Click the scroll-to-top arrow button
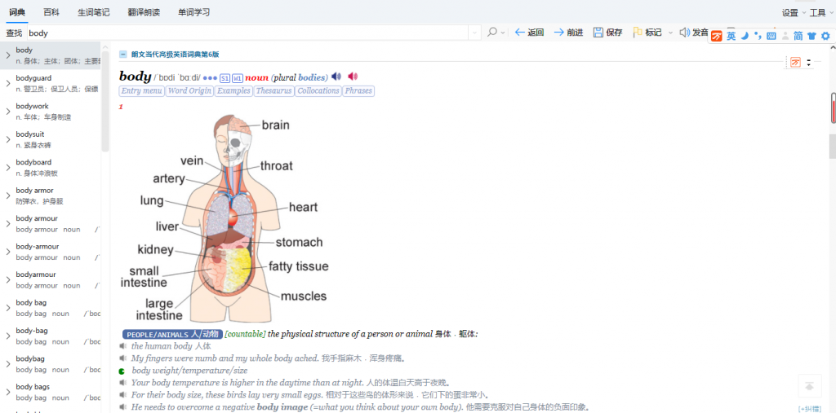836x413 pixels. pos(809,386)
